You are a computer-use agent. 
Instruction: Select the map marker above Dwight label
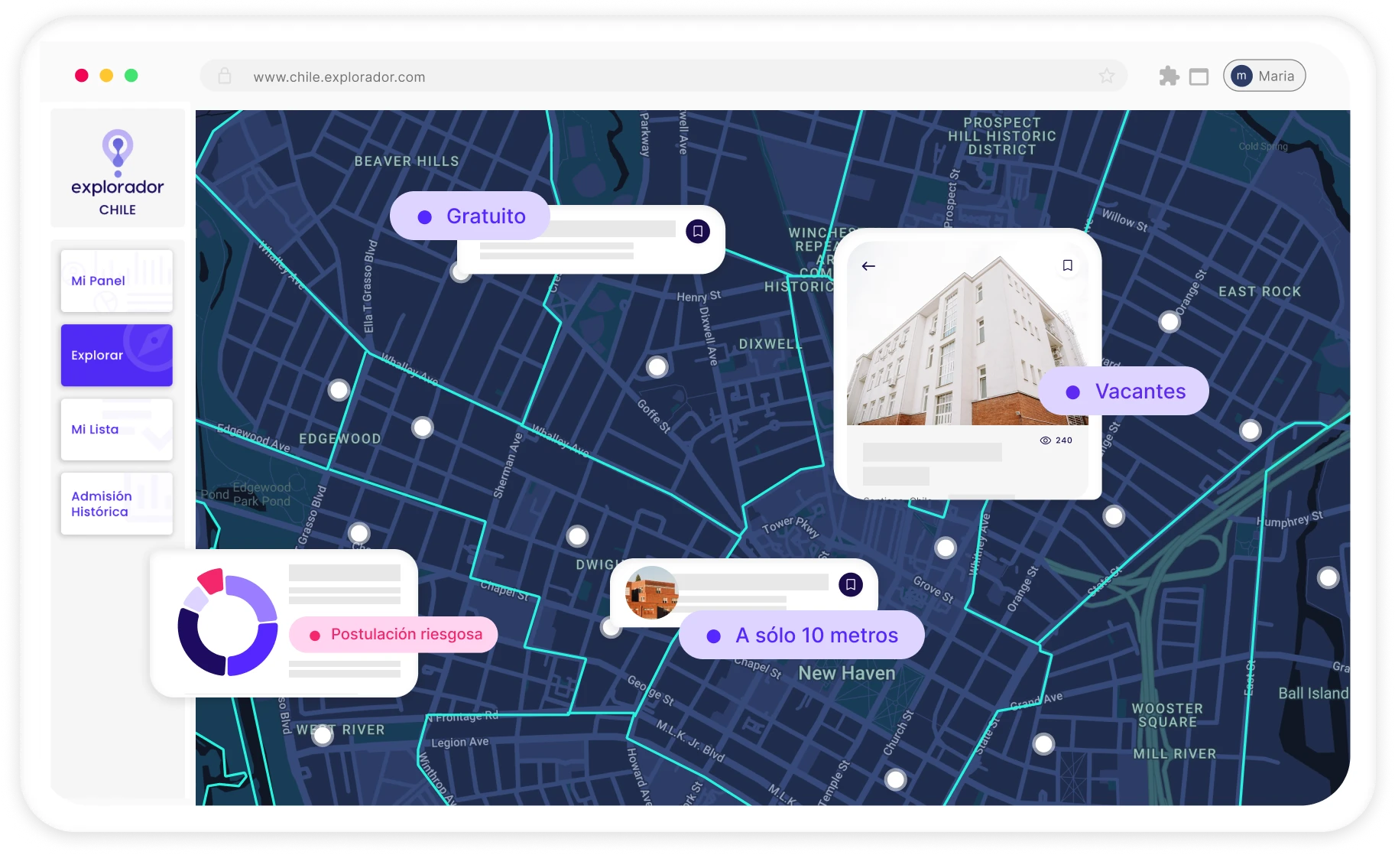(x=578, y=536)
